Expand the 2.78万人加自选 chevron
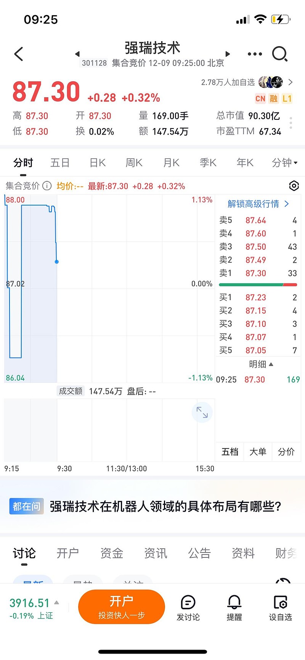 coord(291,82)
